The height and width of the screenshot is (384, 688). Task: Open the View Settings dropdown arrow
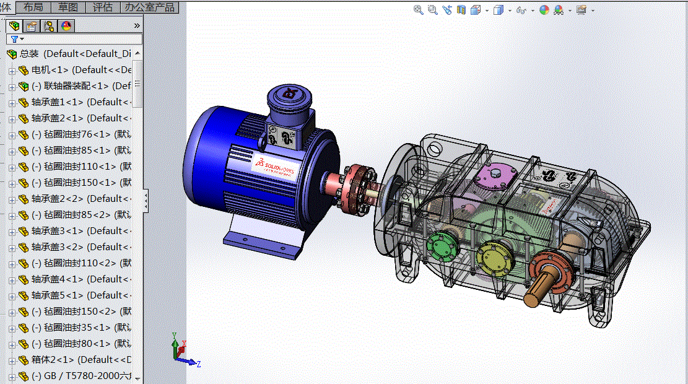coord(593,11)
